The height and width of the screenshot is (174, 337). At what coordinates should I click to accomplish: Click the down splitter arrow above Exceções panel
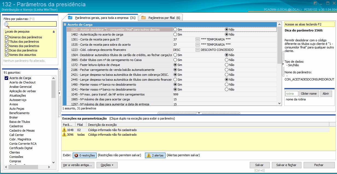199,113
